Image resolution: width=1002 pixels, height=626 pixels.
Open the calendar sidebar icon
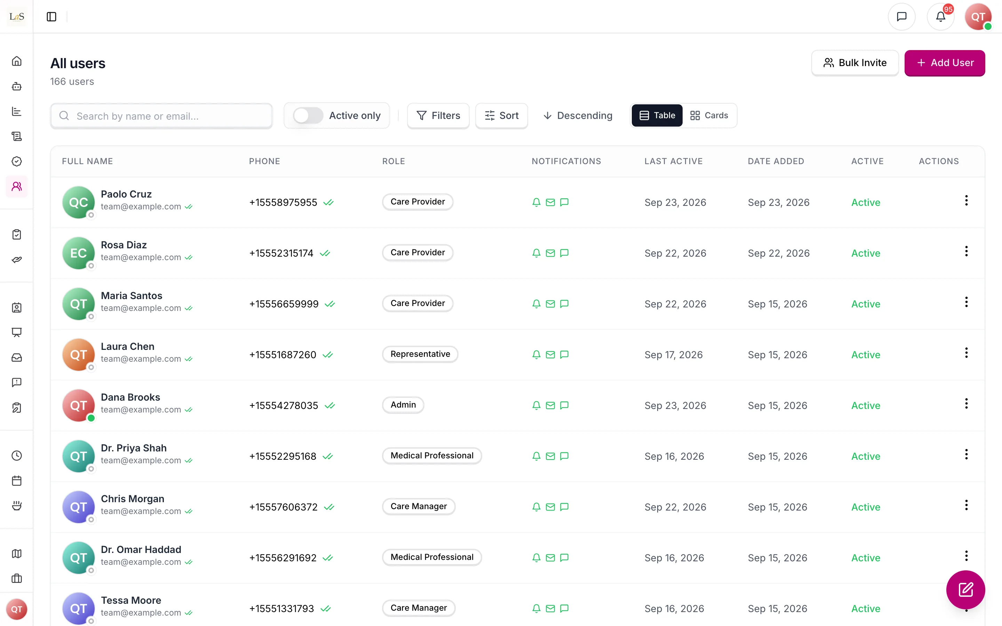(x=17, y=481)
